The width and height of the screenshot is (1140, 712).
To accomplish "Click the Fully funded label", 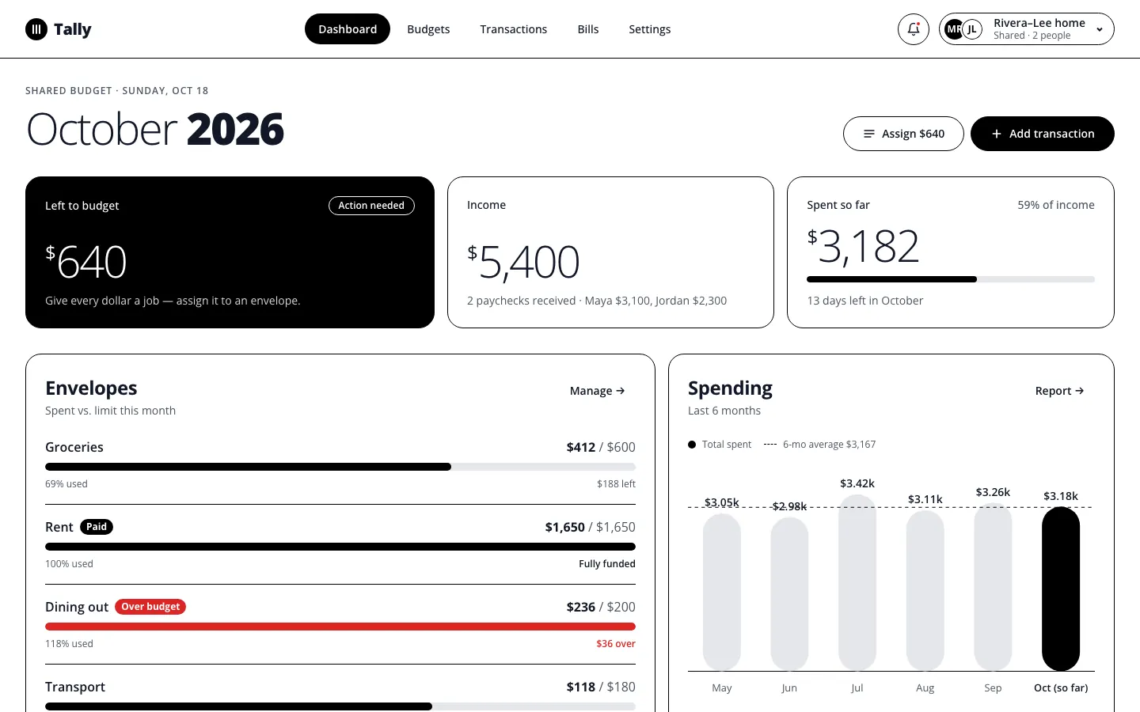I will pos(607,564).
